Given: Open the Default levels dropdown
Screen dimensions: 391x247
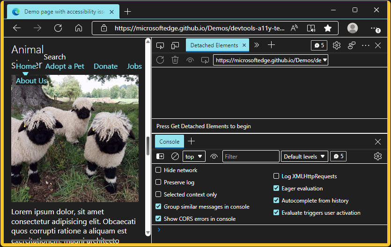Looking at the screenshot, I should (x=304, y=156).
